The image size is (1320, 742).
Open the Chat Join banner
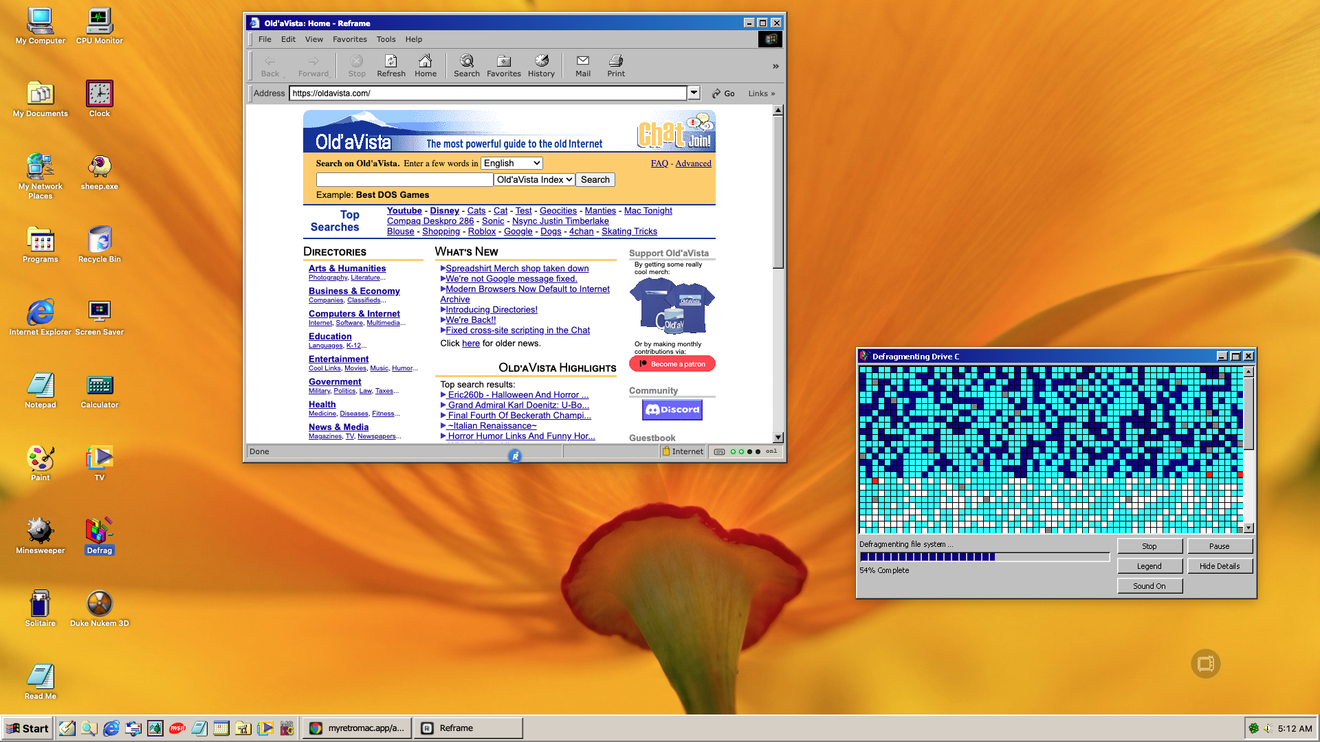(x=674, y=132)
